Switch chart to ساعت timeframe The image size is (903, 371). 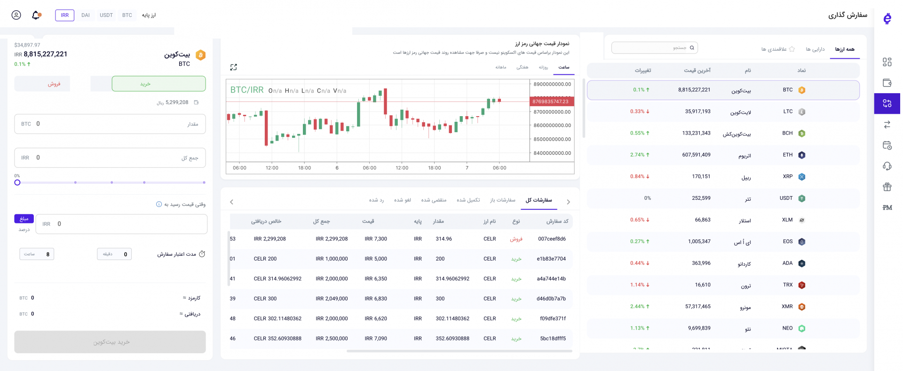[x=563, y=67]
